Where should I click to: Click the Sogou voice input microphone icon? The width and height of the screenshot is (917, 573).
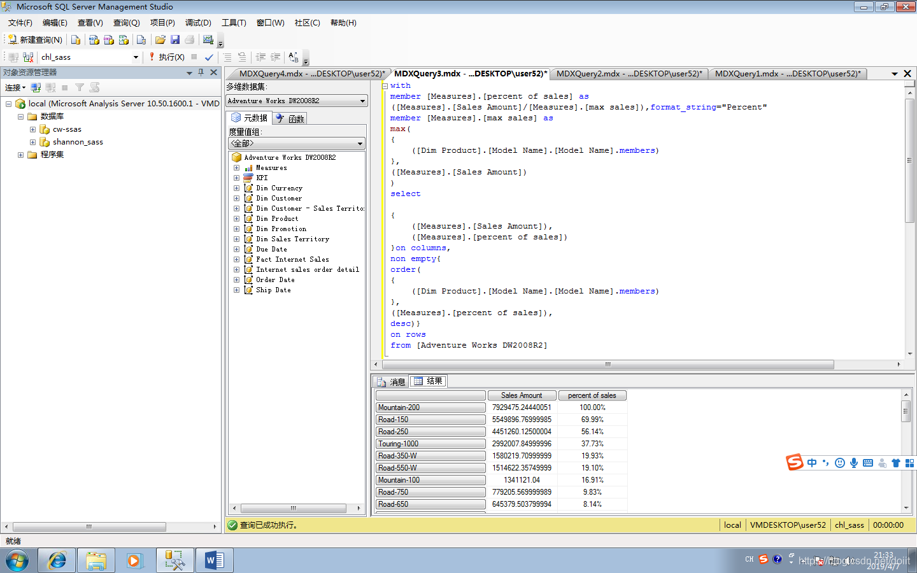pyautogui.click(x=854, y=463)
